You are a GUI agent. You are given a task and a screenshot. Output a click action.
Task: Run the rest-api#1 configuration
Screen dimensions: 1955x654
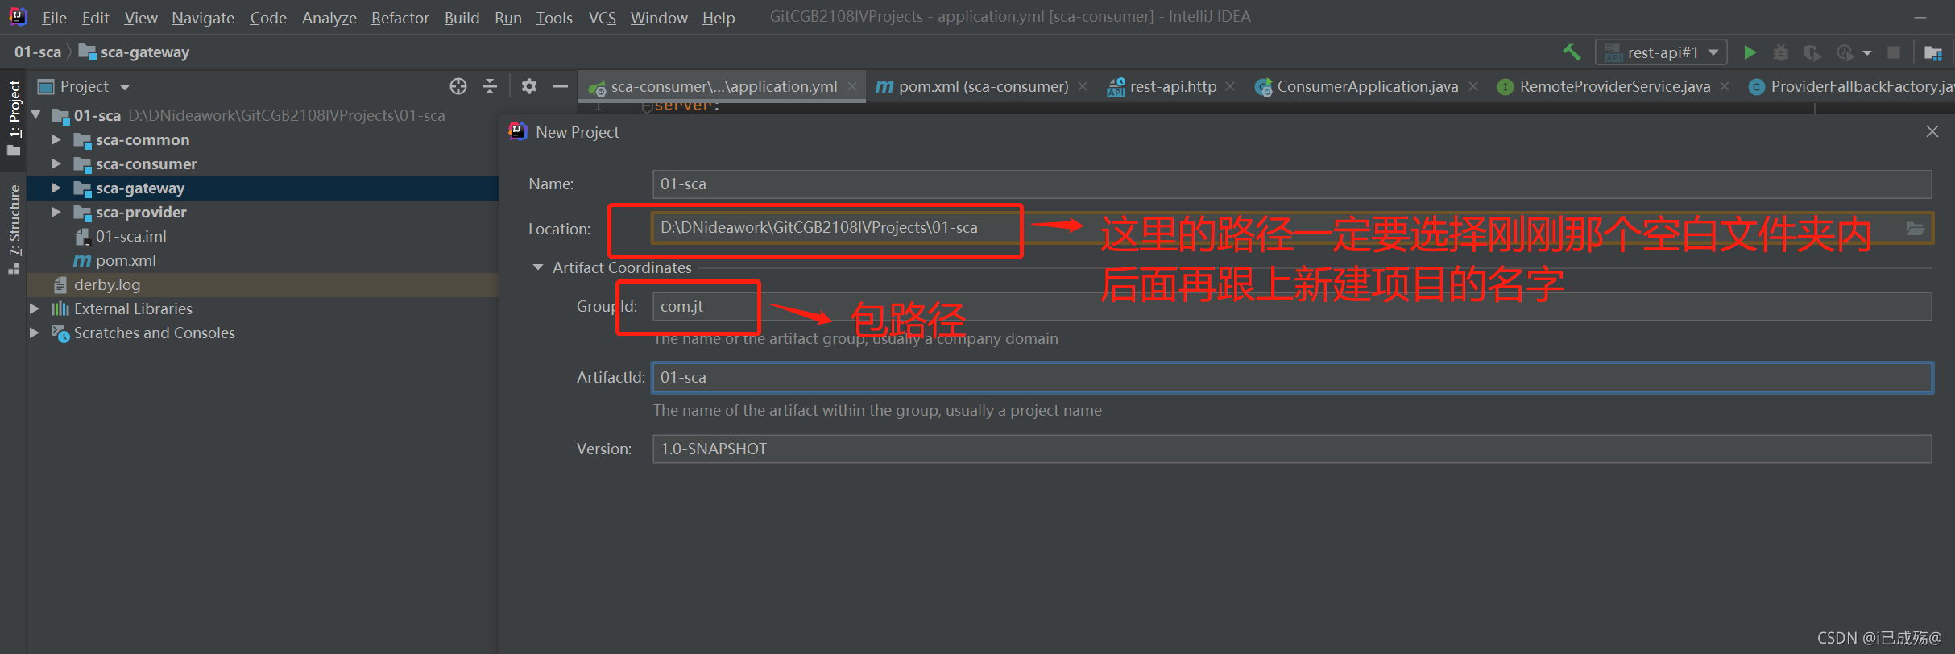(1750, 52)
